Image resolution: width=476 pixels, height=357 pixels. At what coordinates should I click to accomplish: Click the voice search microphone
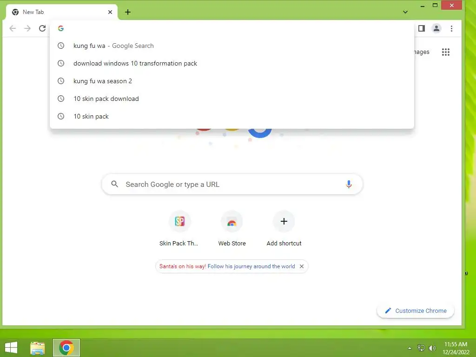349,184
